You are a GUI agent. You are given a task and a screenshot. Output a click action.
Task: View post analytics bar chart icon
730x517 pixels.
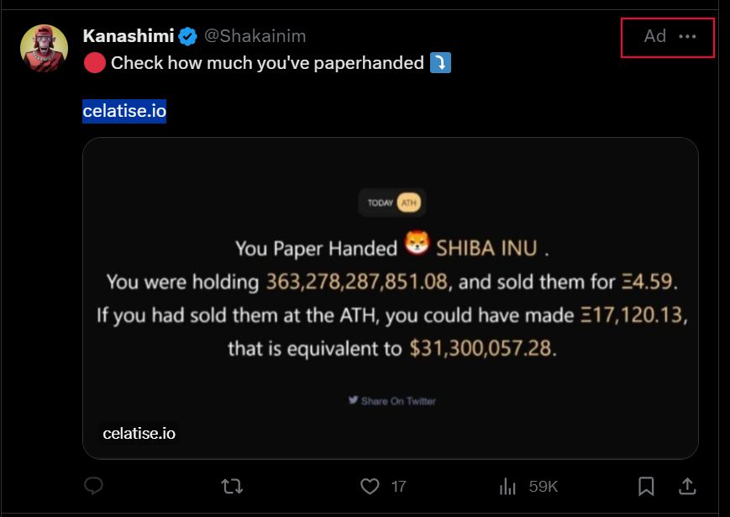[507, 487]
